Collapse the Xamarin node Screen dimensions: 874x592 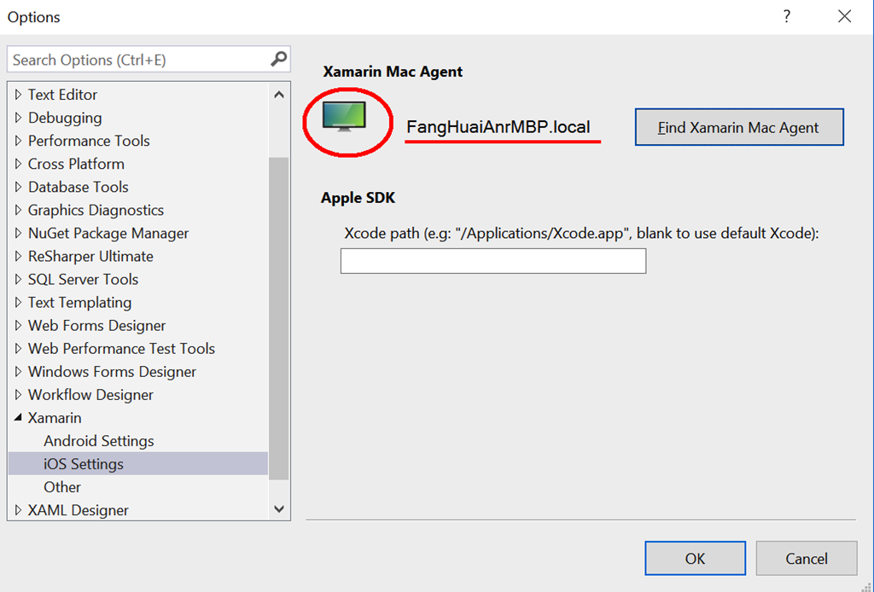click(x=18, y=417)
